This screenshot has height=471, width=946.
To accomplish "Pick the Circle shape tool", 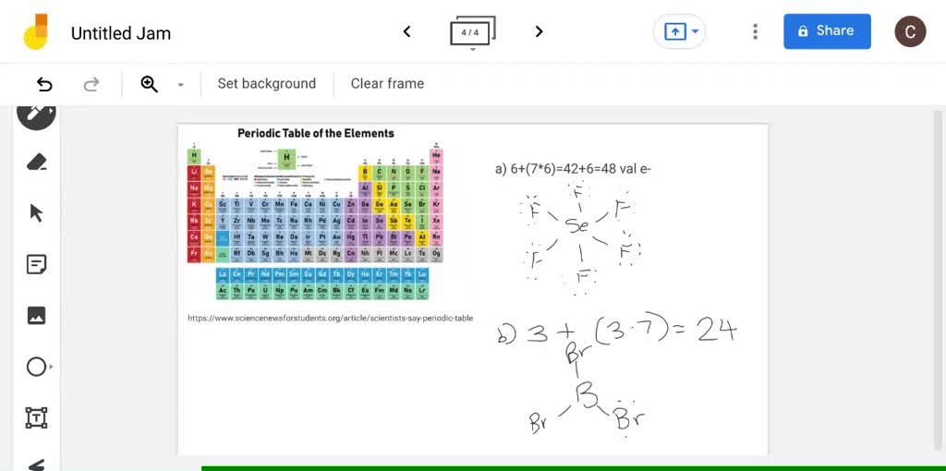I will (x=37, y=367).
